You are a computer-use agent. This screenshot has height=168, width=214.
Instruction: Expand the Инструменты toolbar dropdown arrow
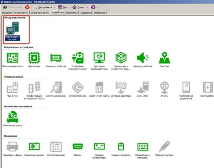(54, 7)
